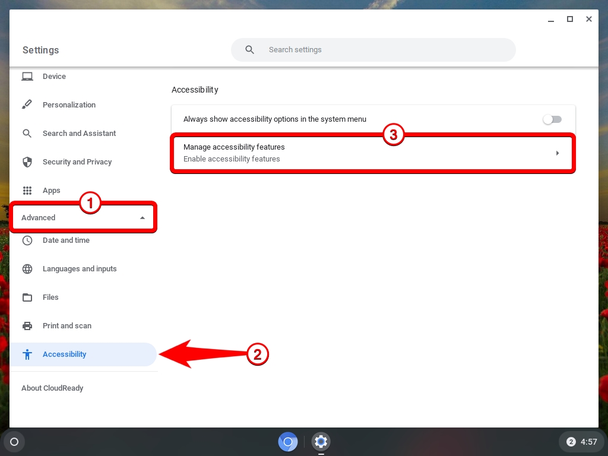
Task: Click 'Always show accessibility options in the system menu' text
Action: tap(274, 119)
